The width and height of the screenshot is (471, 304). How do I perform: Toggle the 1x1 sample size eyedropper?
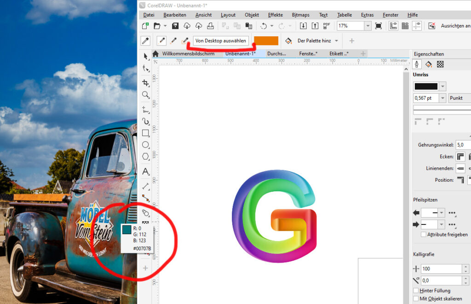[x=162, y=40]
